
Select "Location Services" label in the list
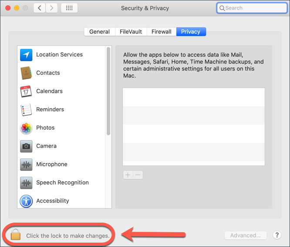click(x=59, y=54)
